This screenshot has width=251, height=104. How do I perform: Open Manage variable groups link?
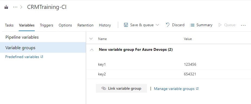point(174,89)
